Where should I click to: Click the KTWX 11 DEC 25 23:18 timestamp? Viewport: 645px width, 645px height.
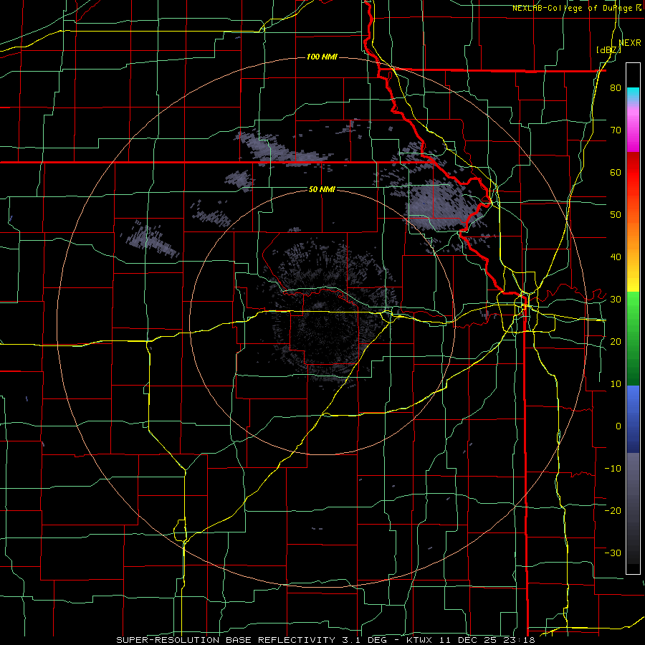point(471,640)
